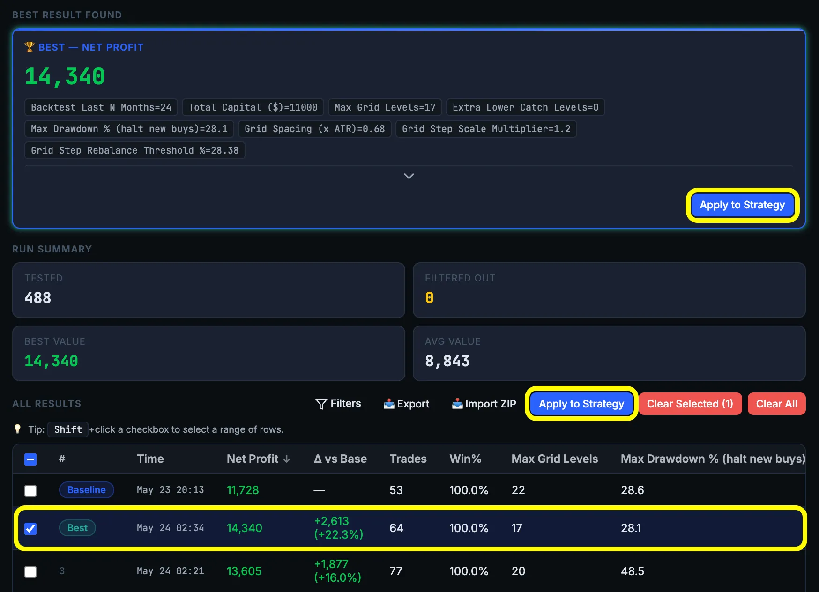Export the results
This screenshot has height=592, width=819.
click(x=406, y=404)
